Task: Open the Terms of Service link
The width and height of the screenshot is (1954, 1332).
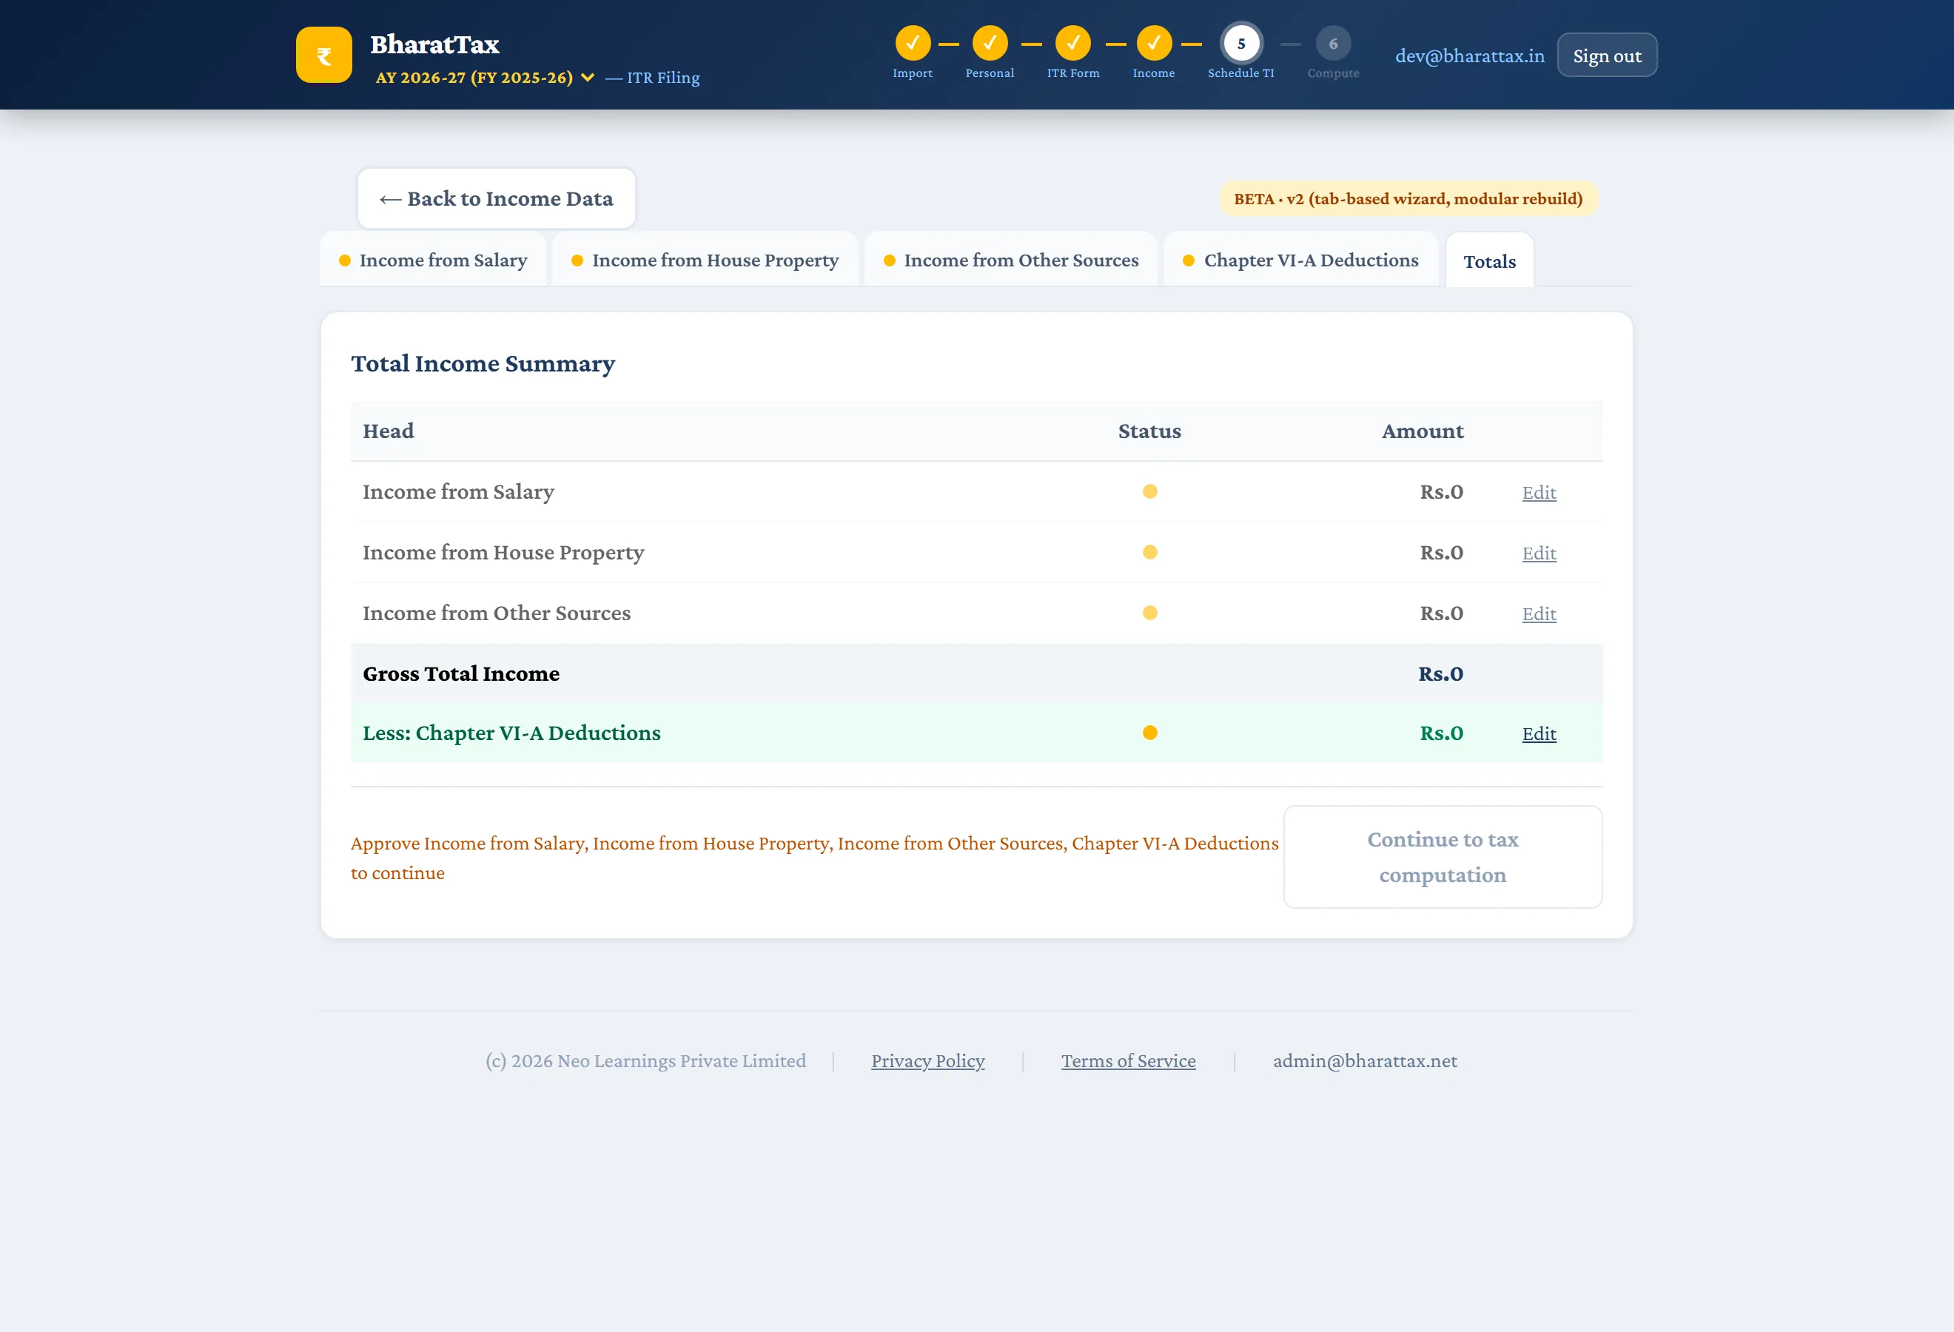Action: click(x=1127, y=1060)
